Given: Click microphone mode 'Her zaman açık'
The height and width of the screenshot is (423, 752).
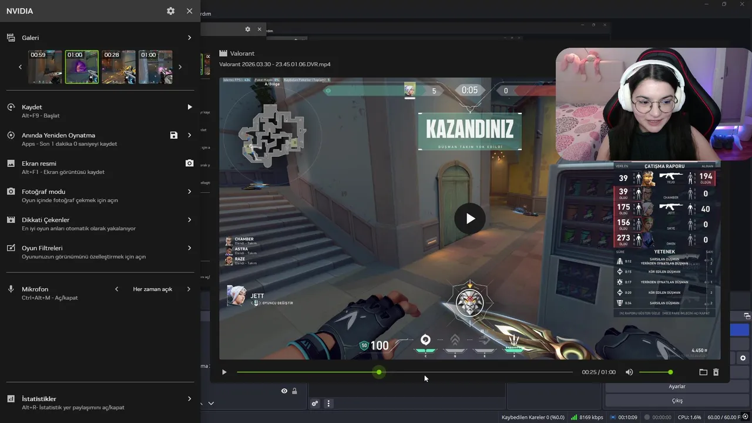Looking at the screenshot, I should (153, 289).
